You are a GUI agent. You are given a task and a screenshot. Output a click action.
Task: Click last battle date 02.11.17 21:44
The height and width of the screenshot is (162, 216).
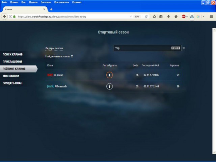[151, 86]
